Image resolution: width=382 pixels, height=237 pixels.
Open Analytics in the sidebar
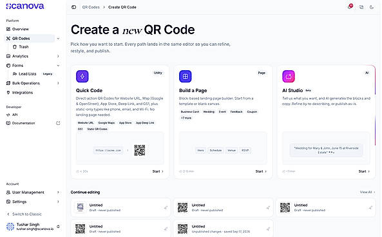point(17,56)
